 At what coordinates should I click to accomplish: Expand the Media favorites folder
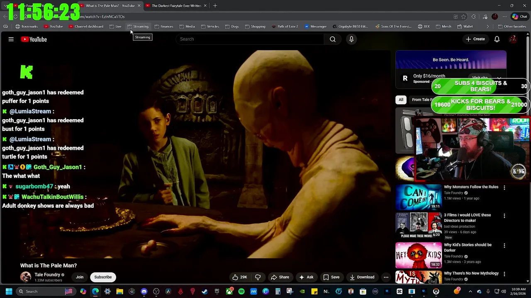(187, 26)
